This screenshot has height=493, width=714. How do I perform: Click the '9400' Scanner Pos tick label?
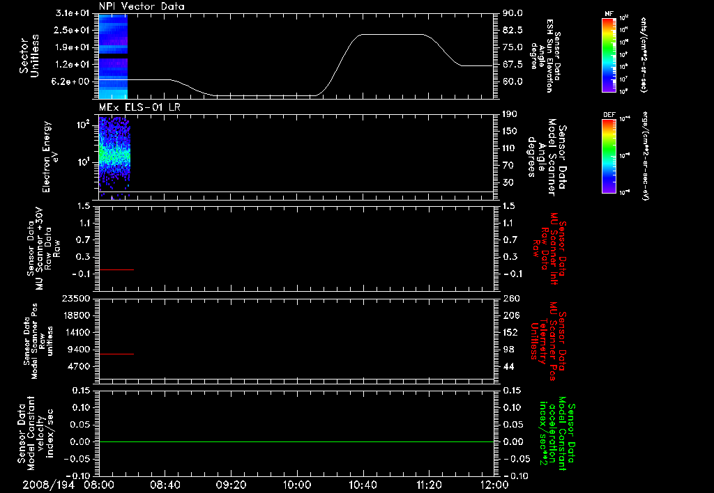pos(79,350)
